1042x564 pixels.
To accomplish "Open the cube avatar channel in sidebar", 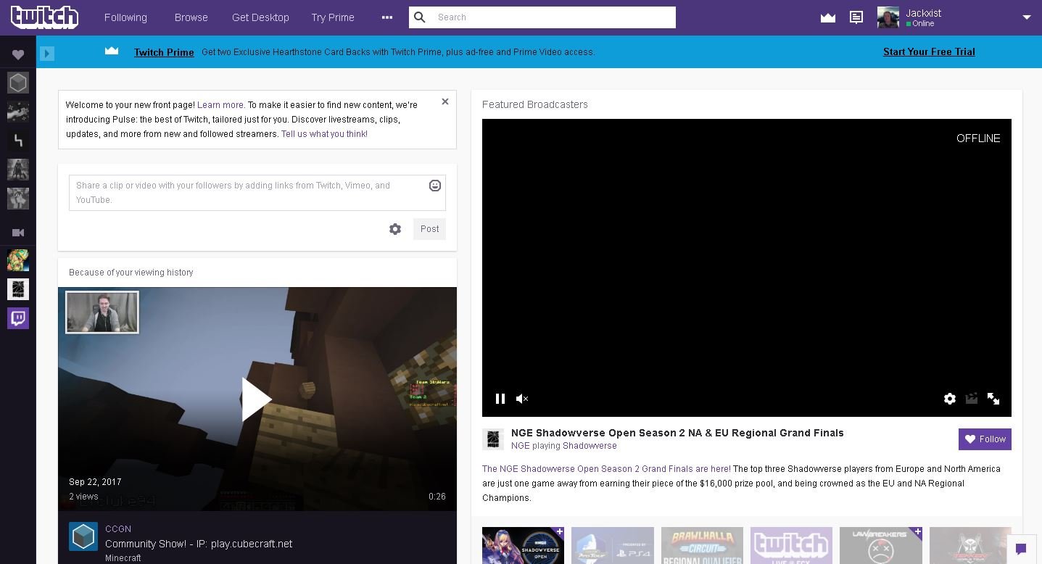I will coord(18,83).
